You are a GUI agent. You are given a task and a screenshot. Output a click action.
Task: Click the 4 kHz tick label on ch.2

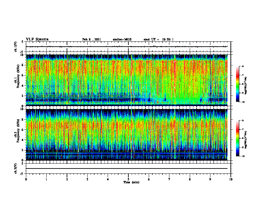23,140
